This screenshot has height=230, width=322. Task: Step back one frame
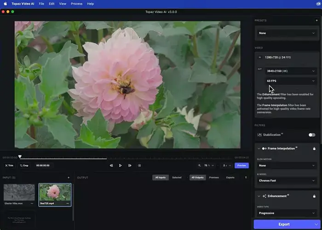coord(111,165)
